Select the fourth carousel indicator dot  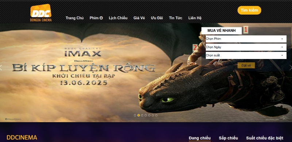[146, 115]
